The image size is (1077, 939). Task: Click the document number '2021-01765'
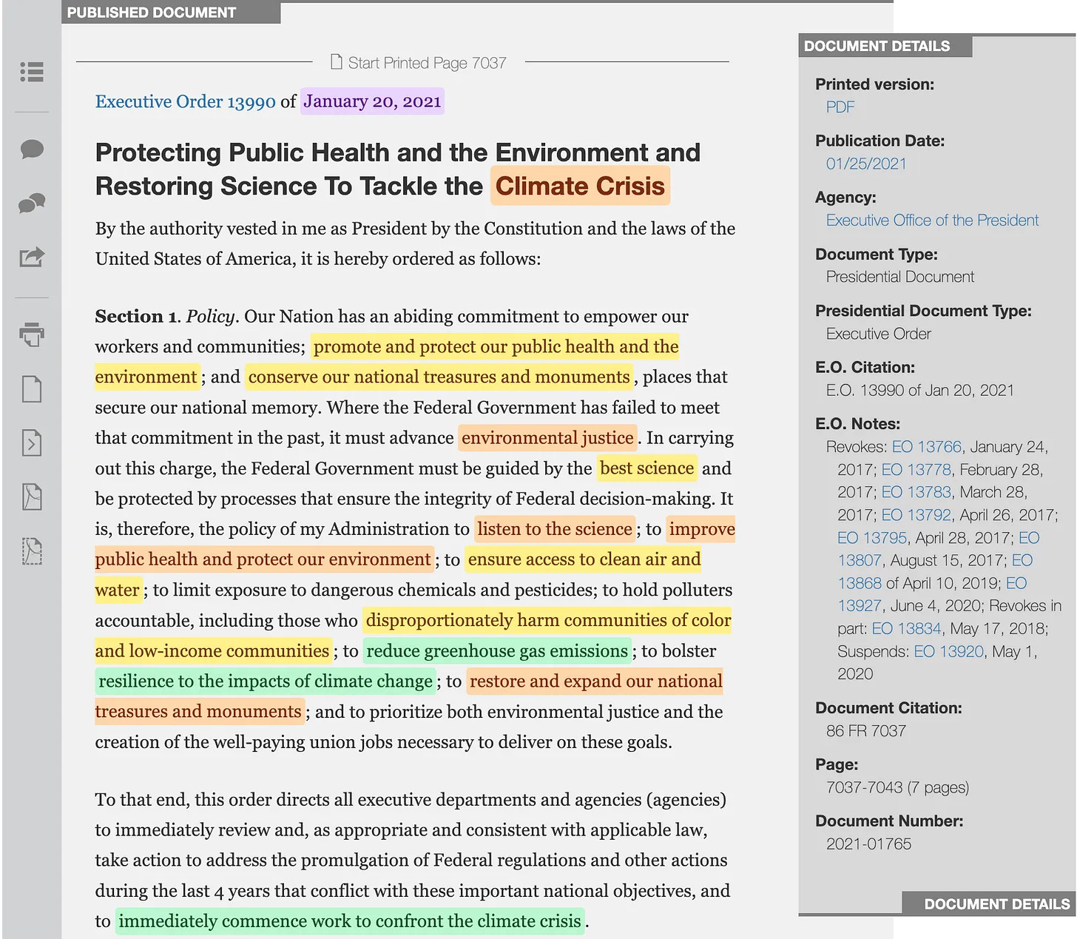coord(868,844)
